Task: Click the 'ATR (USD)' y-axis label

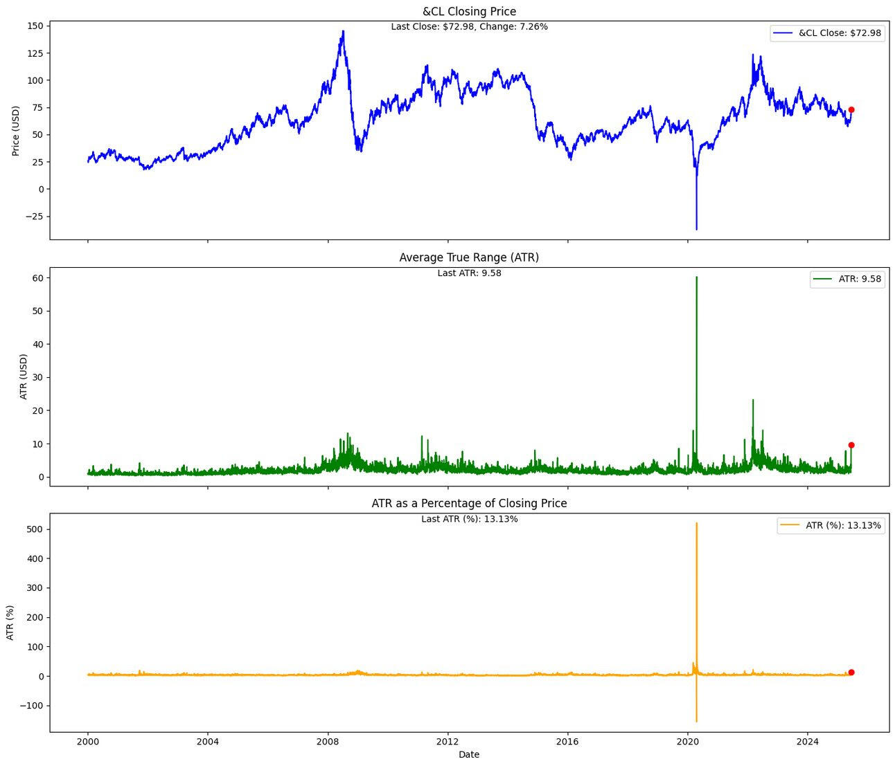Action: 23,376
